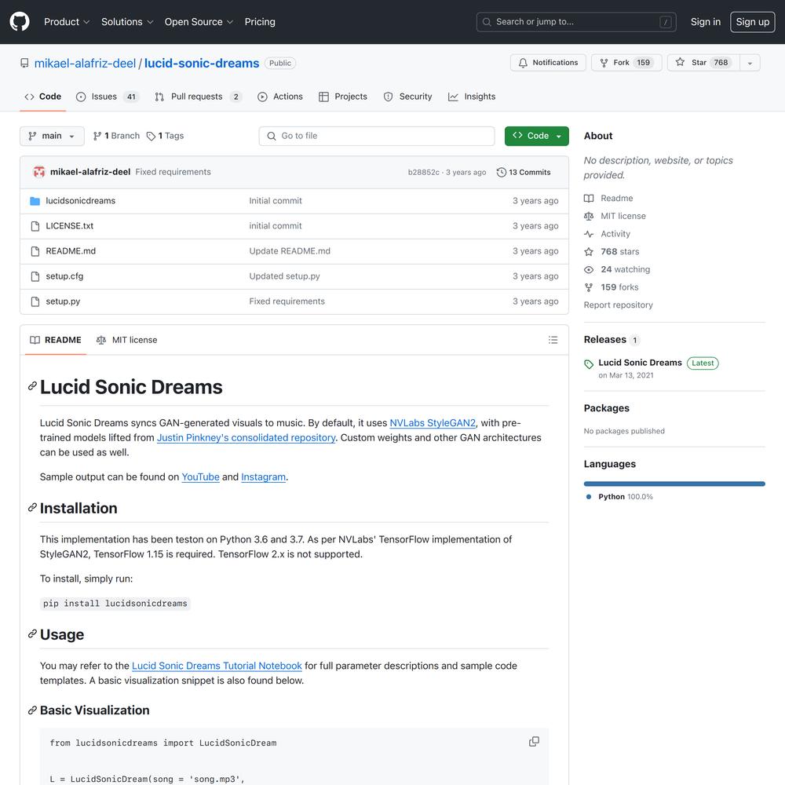Focus the Search or jump to field
The width and height of the screenshot is (785, 785).
[x=576, y=22]
